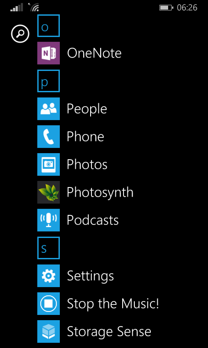Jump to letter 'o' group header
Screen dimensions: 208x348
[49, 26]
